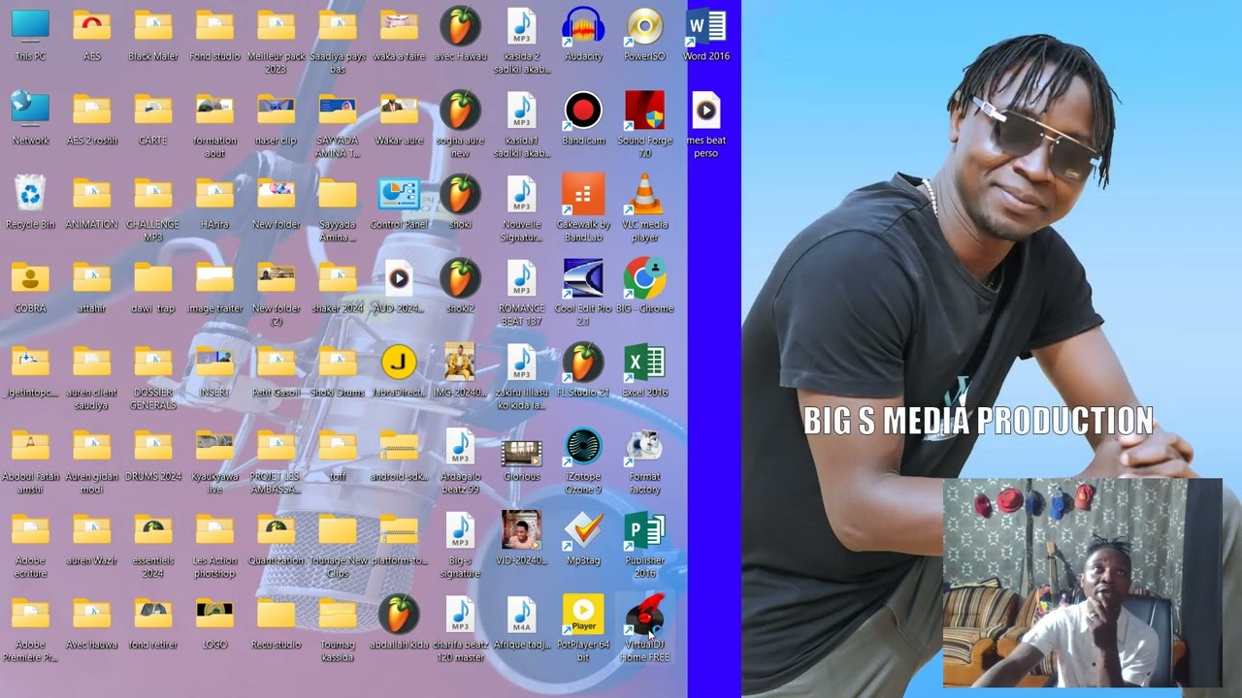Select the 'Afrique tadj' M4A audio file
Screen dimensions: 1242x698
pos(522,615)
